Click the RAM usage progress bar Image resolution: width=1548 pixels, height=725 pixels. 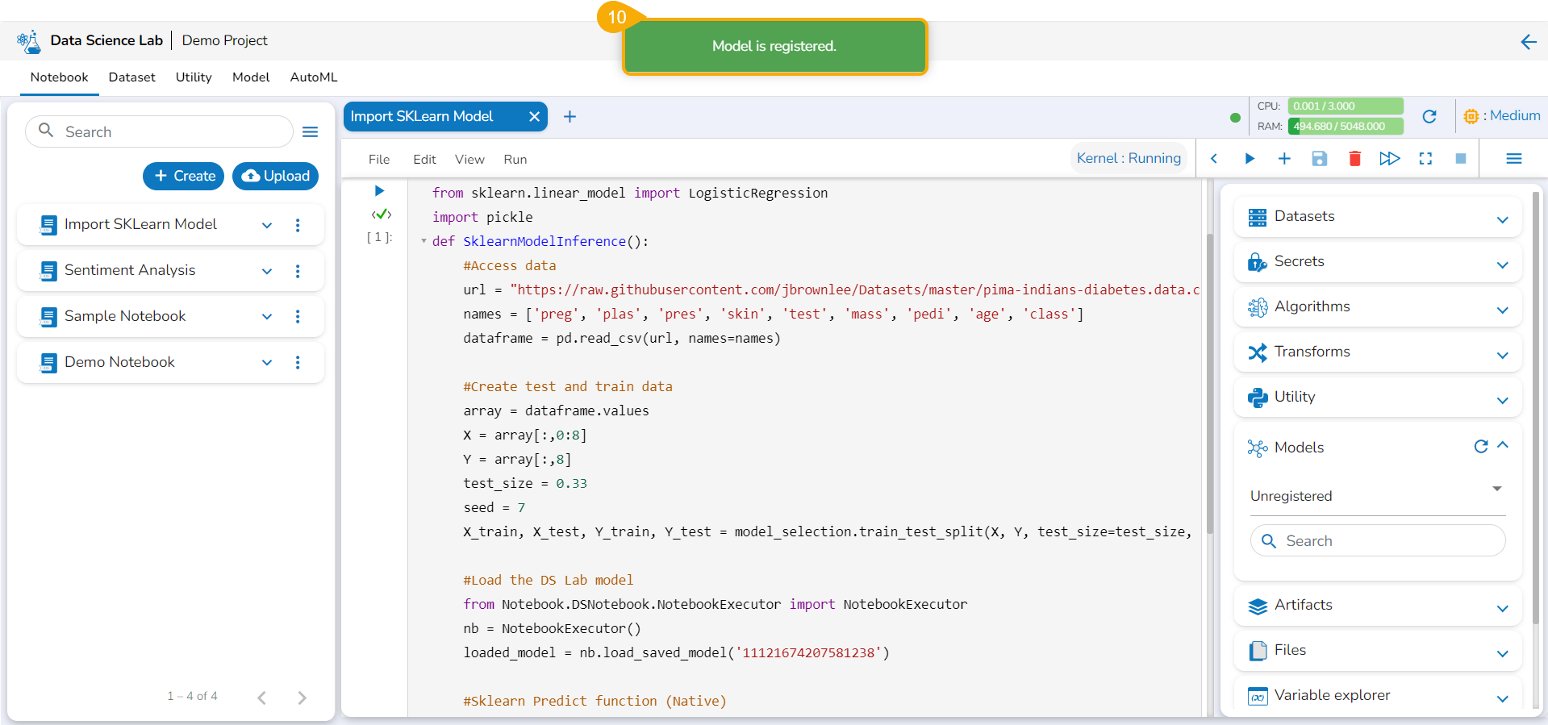coord(1345,126)
